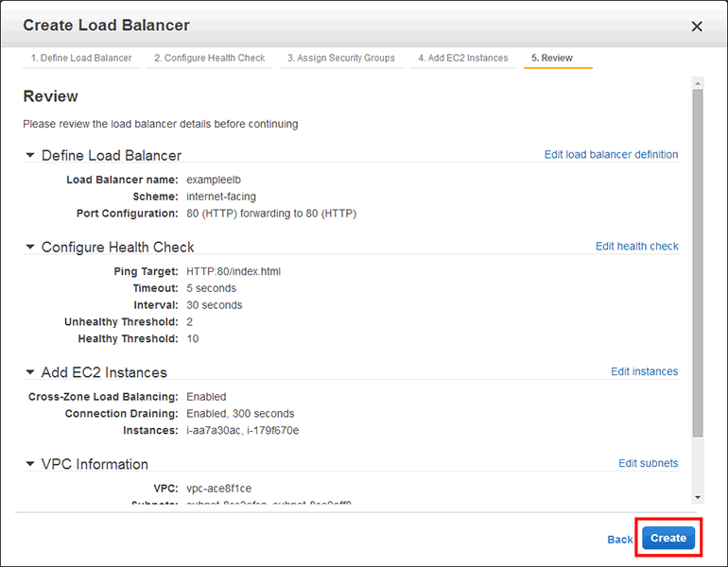Click Edit load balancer definition link
This screenshot has width=728, height=567.
(611, 155)
